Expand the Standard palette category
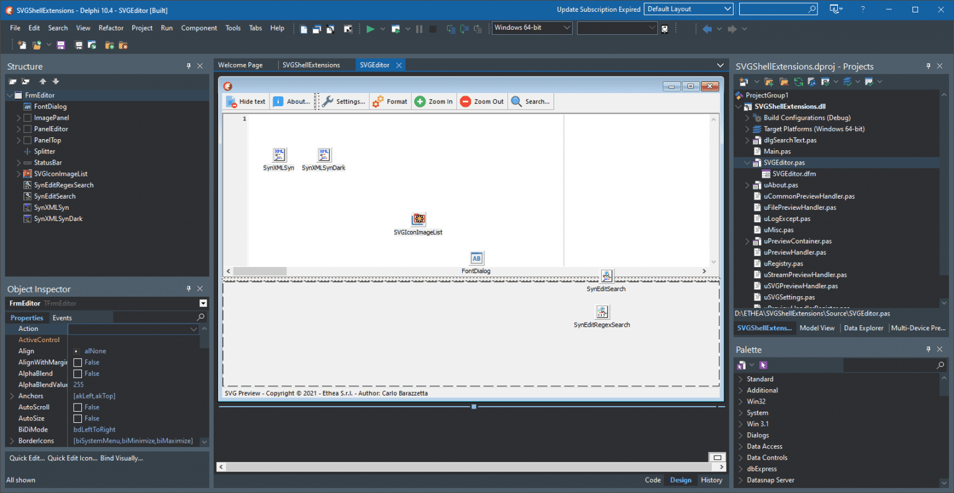The image size is (954, 493). 740,379
